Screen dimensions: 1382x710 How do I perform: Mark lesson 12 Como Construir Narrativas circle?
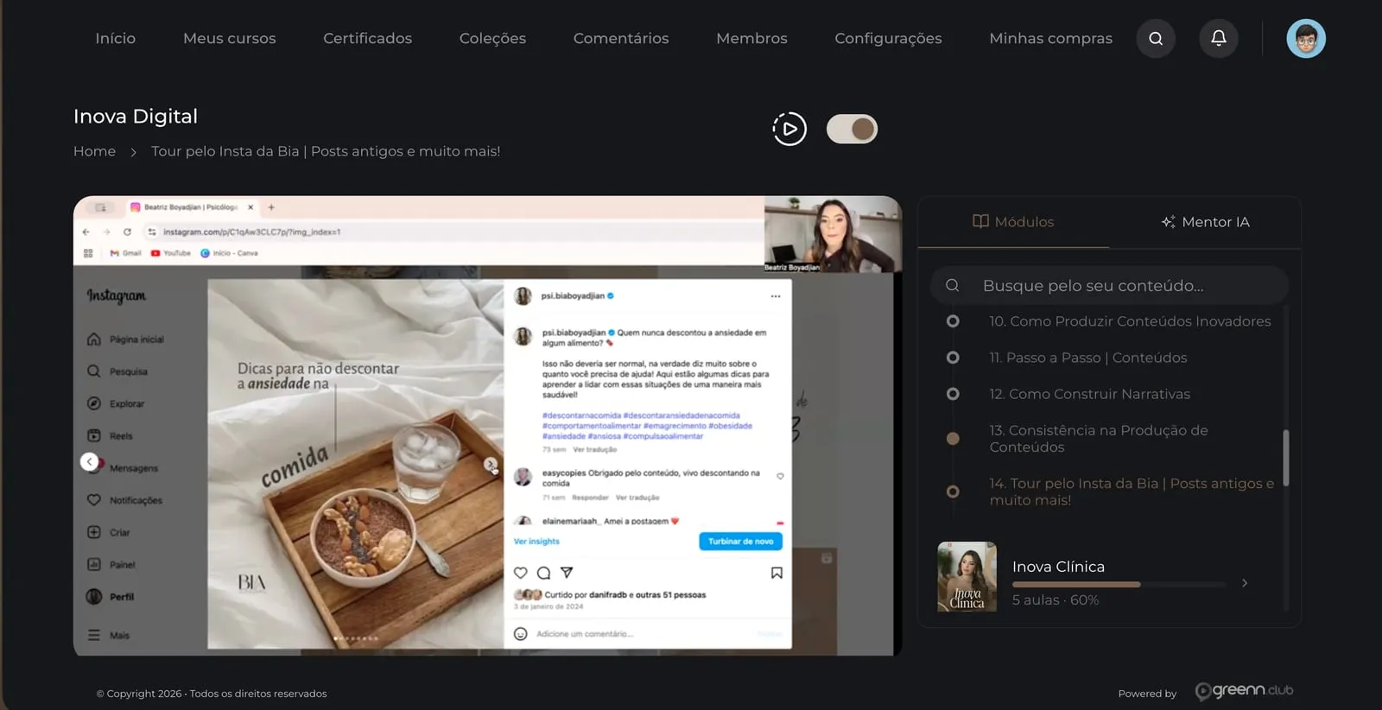pyautogui.click(x=953, y=394)
